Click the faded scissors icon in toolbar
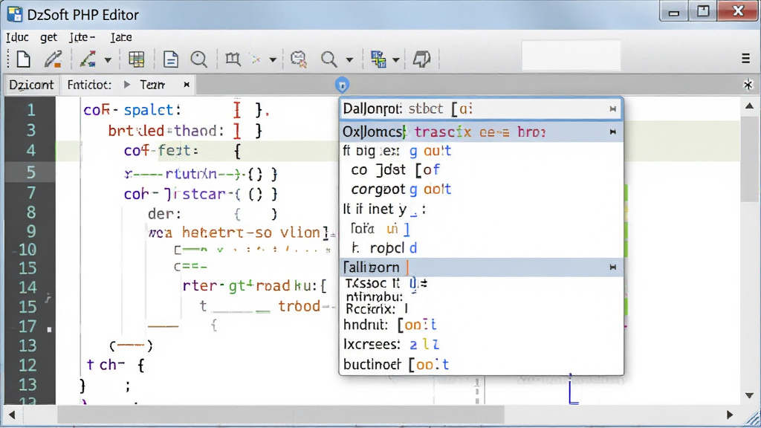 pyautogui.click(x=256, y=59)
